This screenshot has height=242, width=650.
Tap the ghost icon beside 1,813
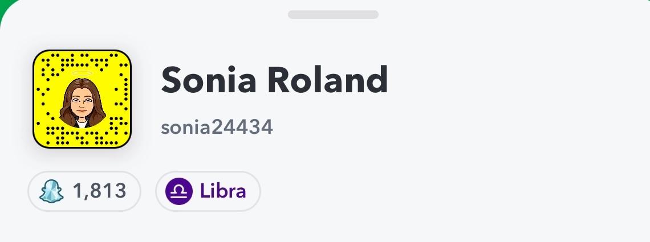pyautogui.click(x=52, y=191)
